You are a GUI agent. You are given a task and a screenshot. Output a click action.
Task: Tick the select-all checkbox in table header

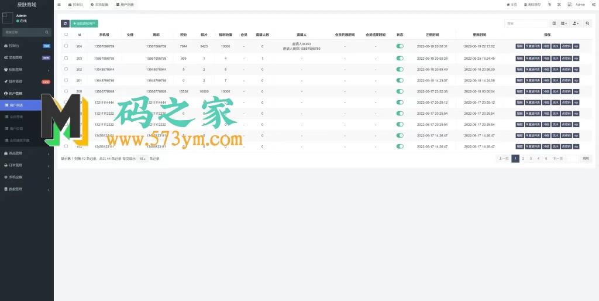[66, 35]
